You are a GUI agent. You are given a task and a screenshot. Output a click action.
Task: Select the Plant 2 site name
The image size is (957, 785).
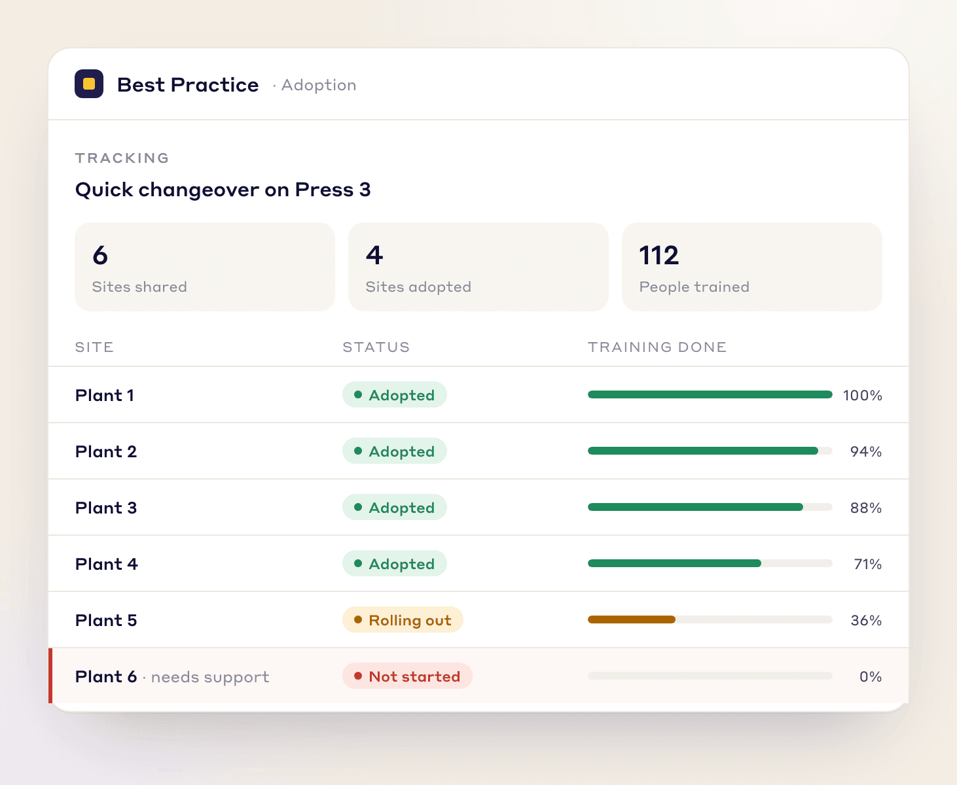pos(106,451)
